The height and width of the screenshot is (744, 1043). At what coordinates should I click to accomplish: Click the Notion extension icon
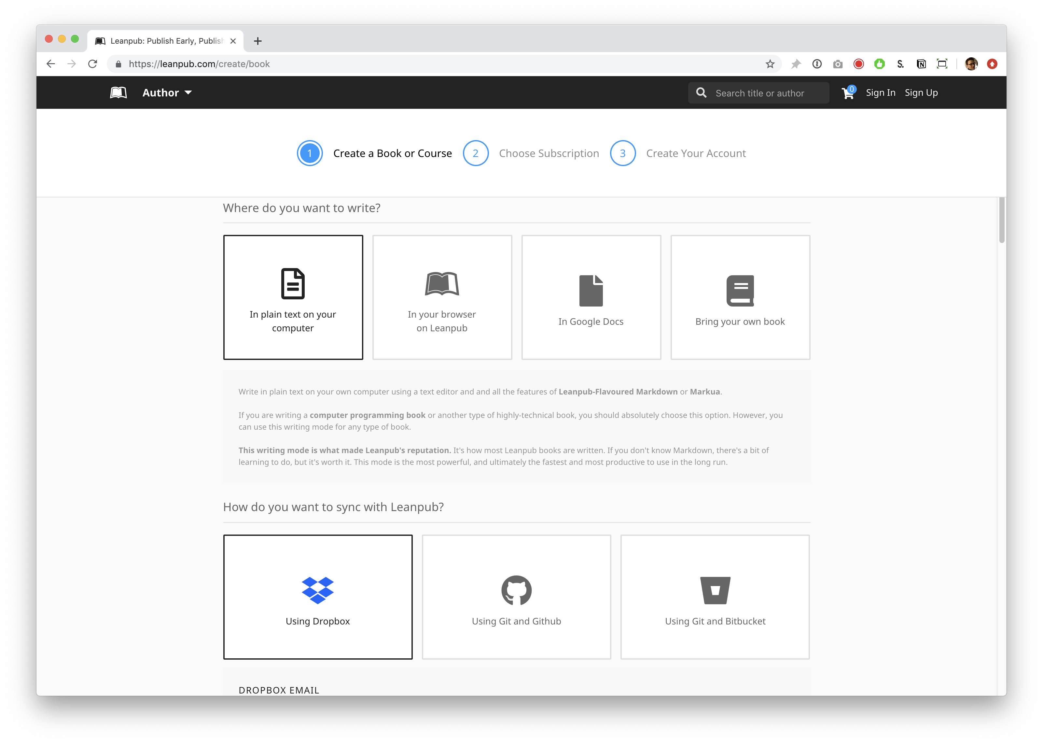pos(921,64)
